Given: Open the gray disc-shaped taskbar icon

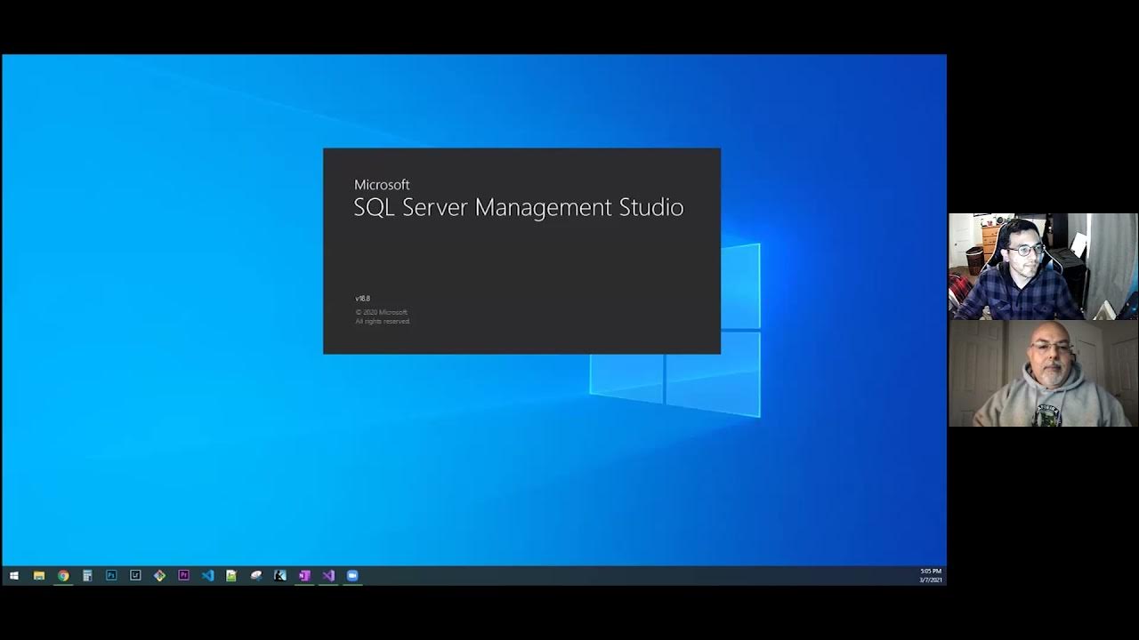Looking at the screenshot, I should point(256,576).
